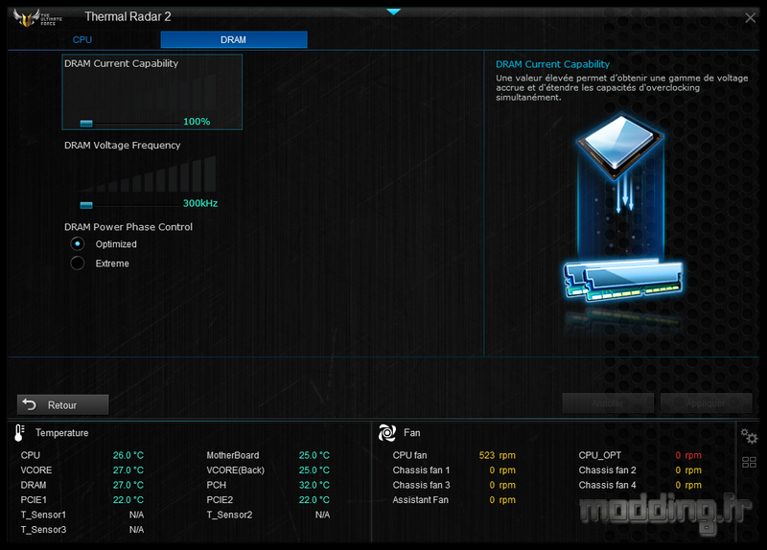Click the Retour back button
767x550 pixels.
[62, 404]
